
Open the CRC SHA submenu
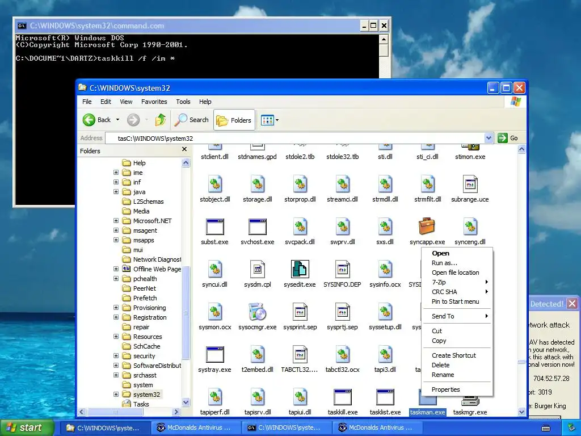(457, 292)
